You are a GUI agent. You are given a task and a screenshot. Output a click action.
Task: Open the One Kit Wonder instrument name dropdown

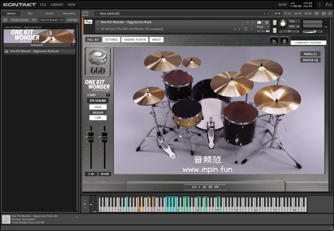(x=98, y=22)
